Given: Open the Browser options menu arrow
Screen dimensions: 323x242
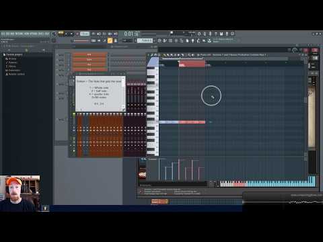Looking at the screenshot, I should click(2, 46).
